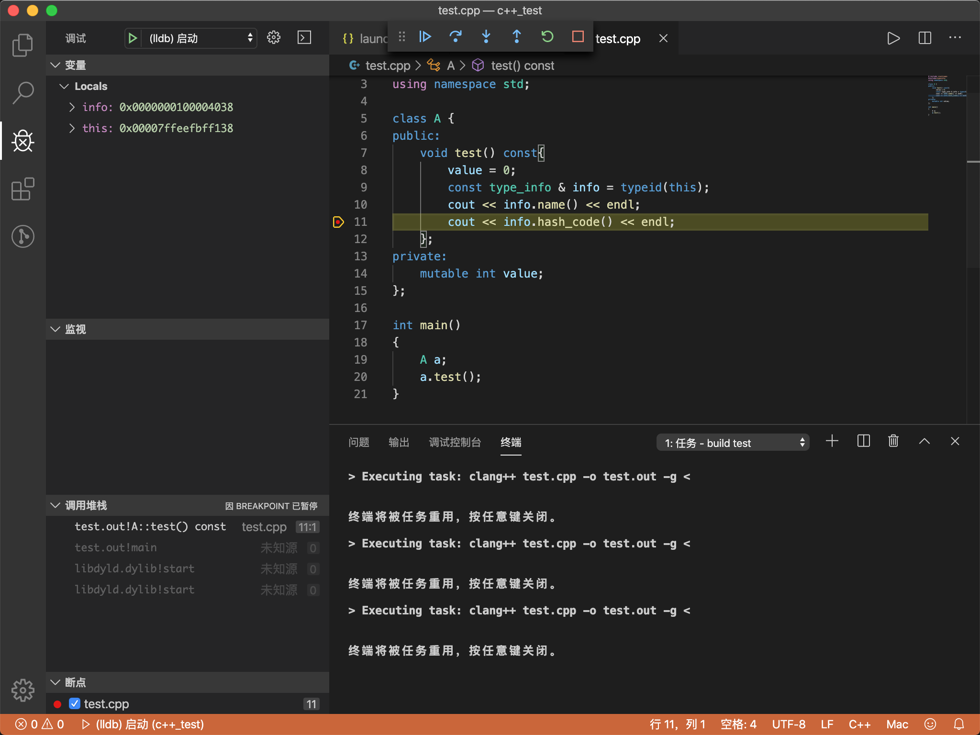Open the terminal selector build test dropdown
Image resolution: width=980 pixels, height=735 pixels.
(733, 443)
